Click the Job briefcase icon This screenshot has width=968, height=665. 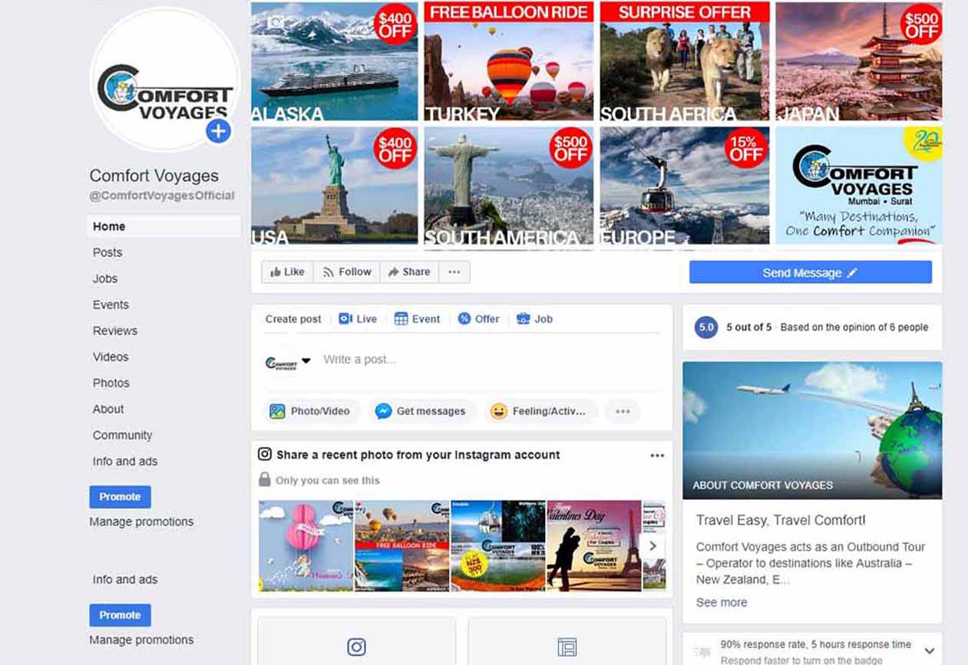tap(523, 318)
